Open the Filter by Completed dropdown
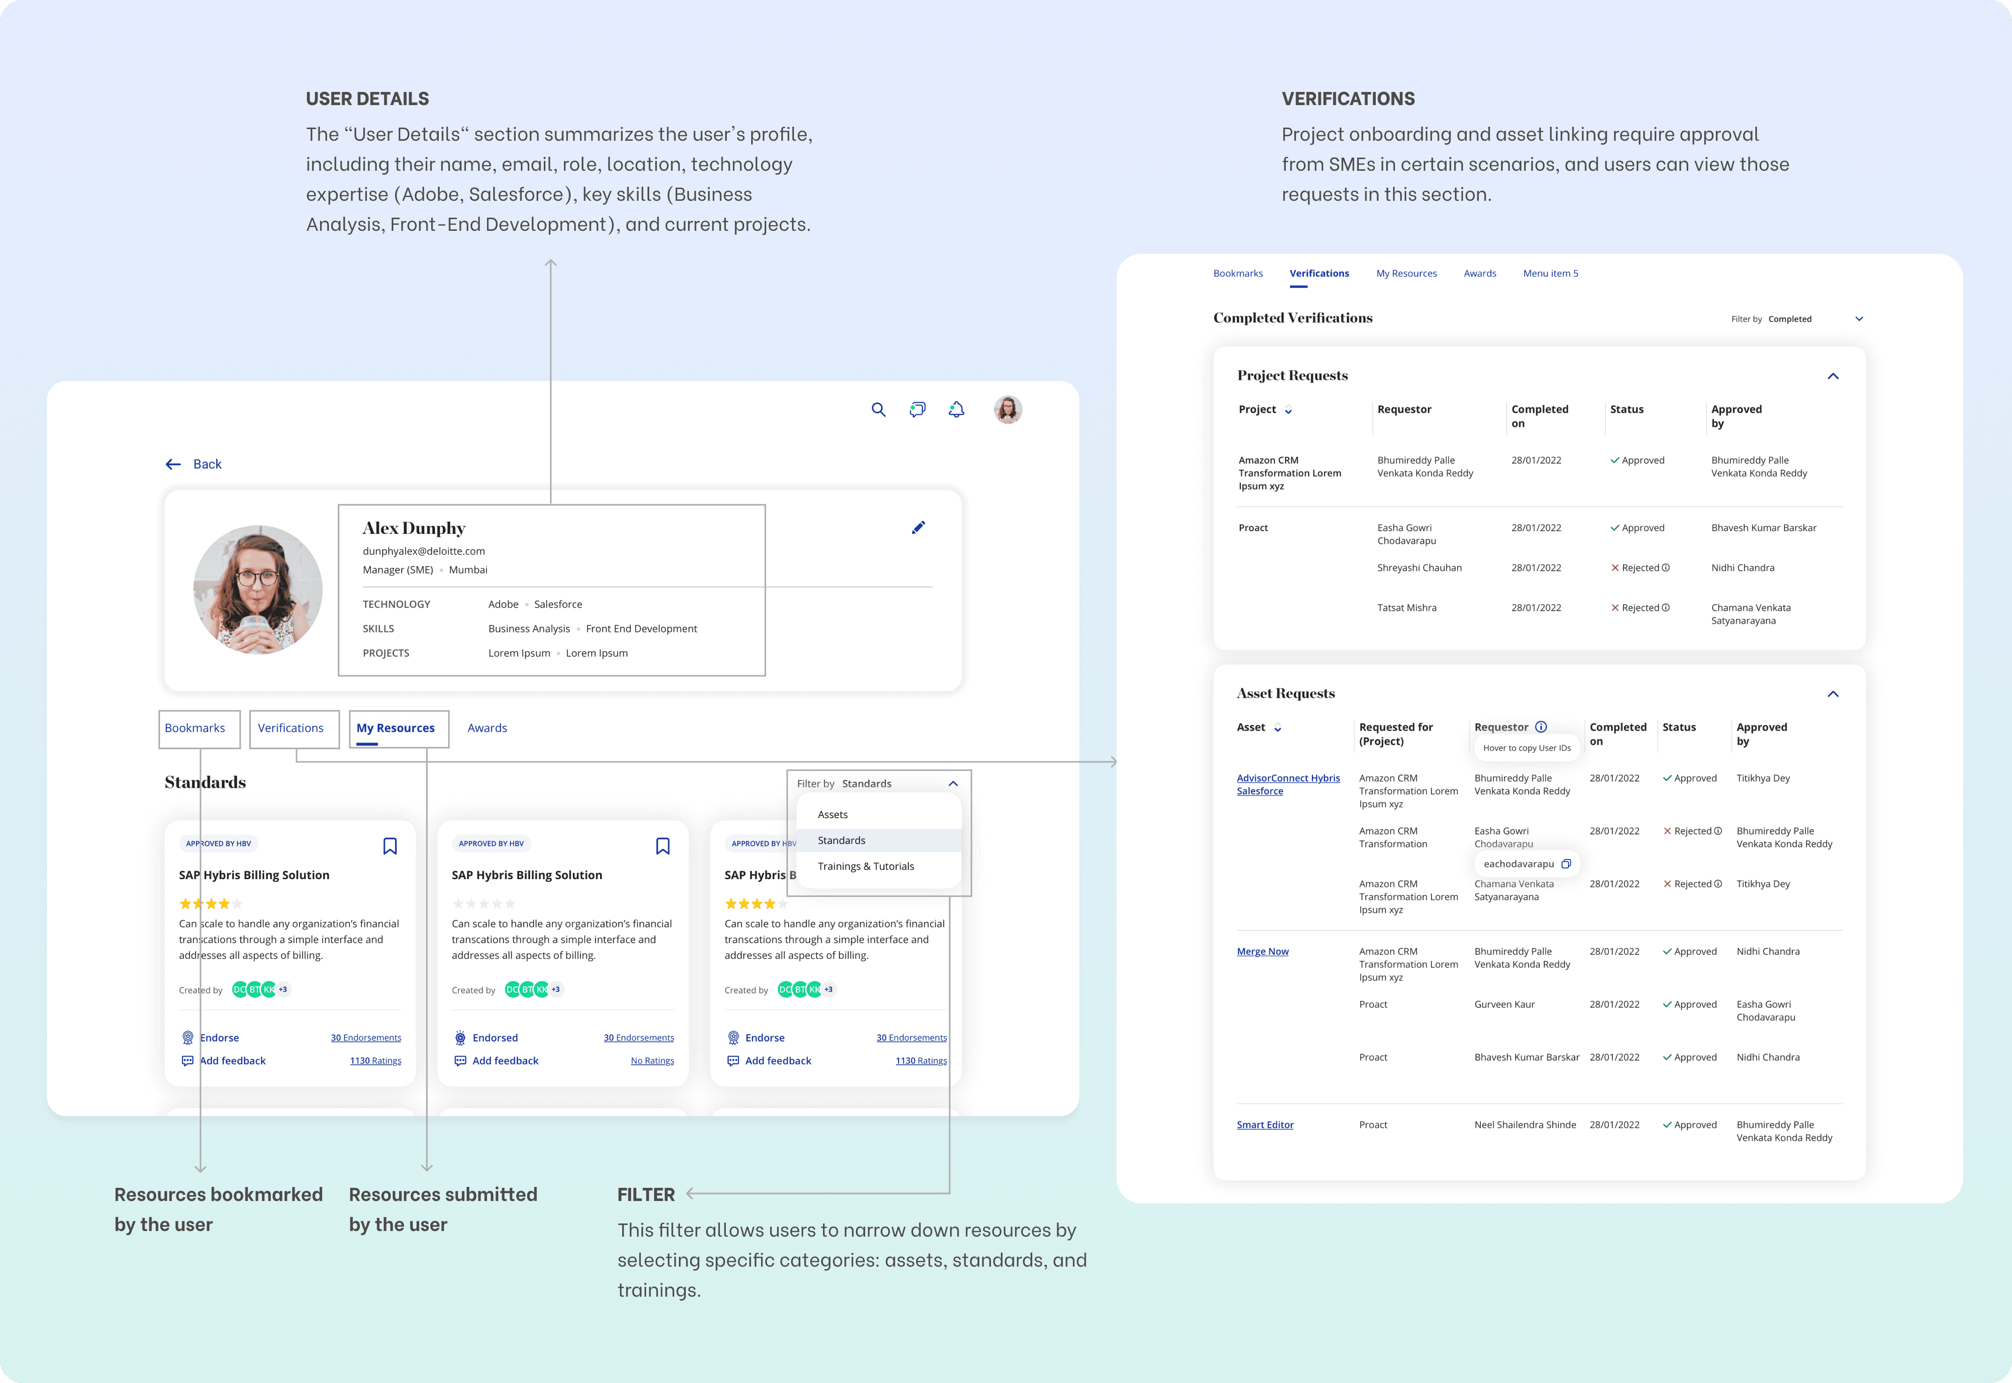 [1797, 319]
